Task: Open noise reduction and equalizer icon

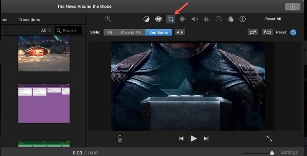Action: point(206,19)
